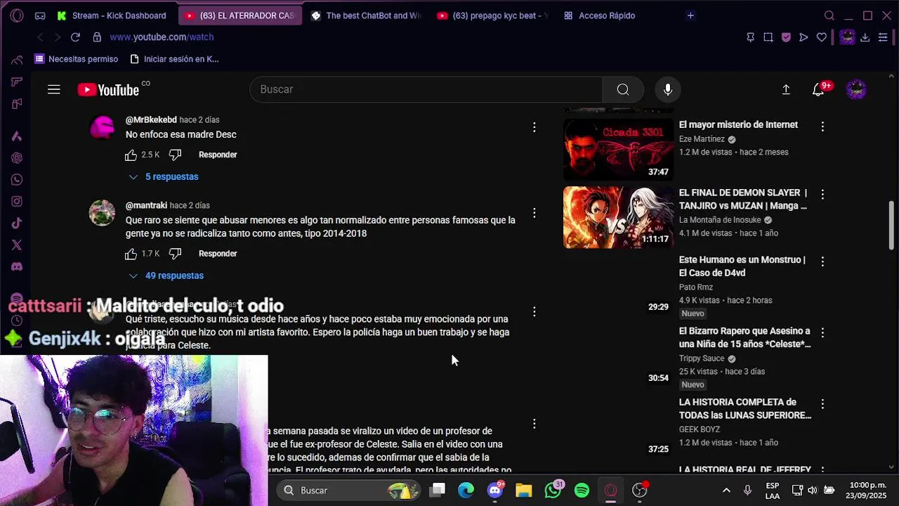Open YouTube notifications bell
The height and width of the screenshot is (506, 899).
click(x=818, y=89)
